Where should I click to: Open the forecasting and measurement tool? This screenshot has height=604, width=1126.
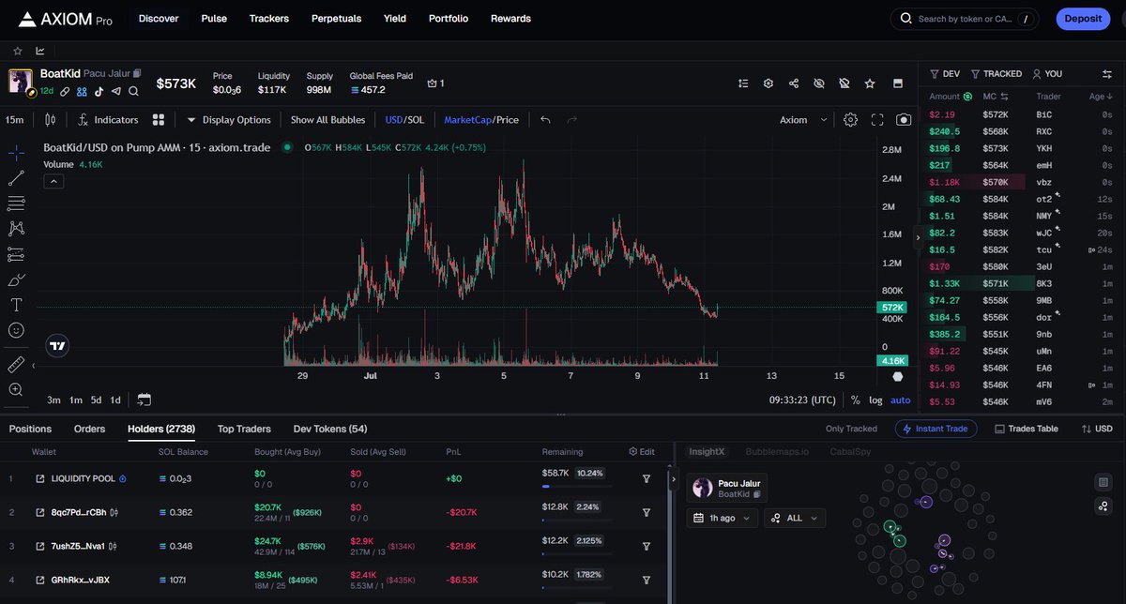point(16,253)
